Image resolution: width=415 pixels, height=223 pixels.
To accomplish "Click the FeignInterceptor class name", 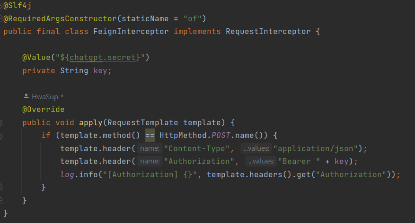I will pyautogui.click(x=131, y=32).
